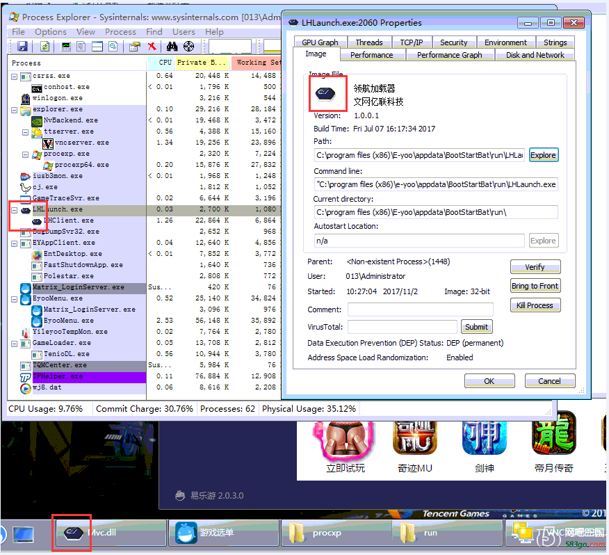Click the iusb3mon.exe process icon
The width and height of the screenshot is (609, 555).
(x=26, y=177)
